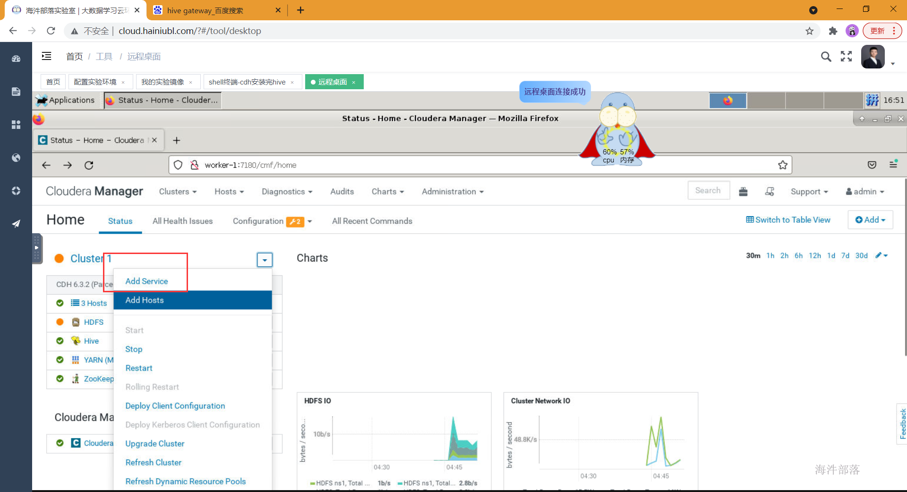Choose Deploy Client Configuration
This screenshot has height=492, width=907.
[x=175, y=406]
